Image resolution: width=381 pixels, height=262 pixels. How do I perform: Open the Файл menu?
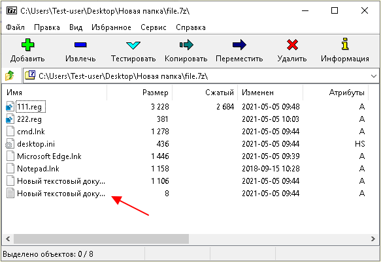(x=15, y=27)
